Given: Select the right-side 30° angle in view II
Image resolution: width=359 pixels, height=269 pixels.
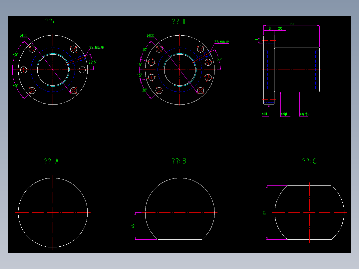Looking at the screenshot, I should [x=219, y=60].
